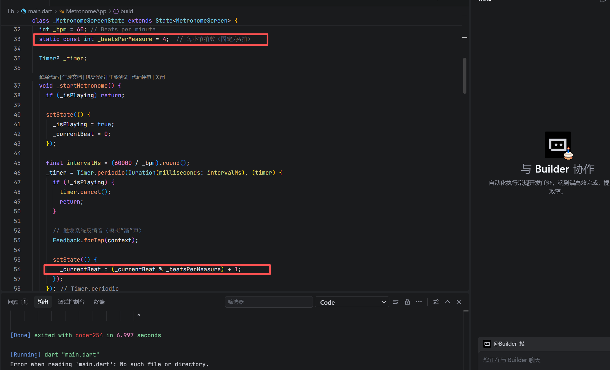Toggle the output scroll lock

coord(407,302)
